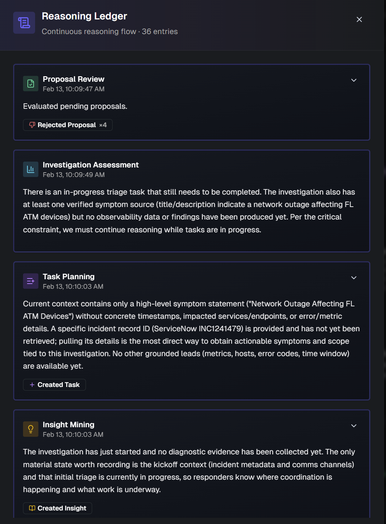Close the Reasoning Ledger panel
This screenshot has width=386, height=524.
click(359, 19)
